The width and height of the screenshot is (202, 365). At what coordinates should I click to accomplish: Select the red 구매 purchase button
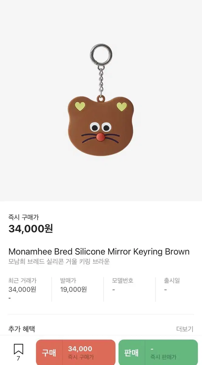(76, 352)
